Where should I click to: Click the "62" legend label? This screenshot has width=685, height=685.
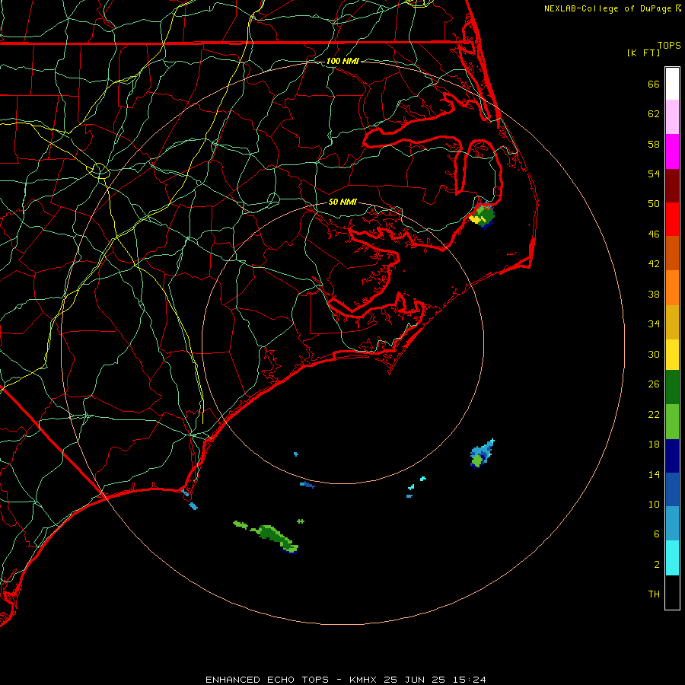pos(654,114)
